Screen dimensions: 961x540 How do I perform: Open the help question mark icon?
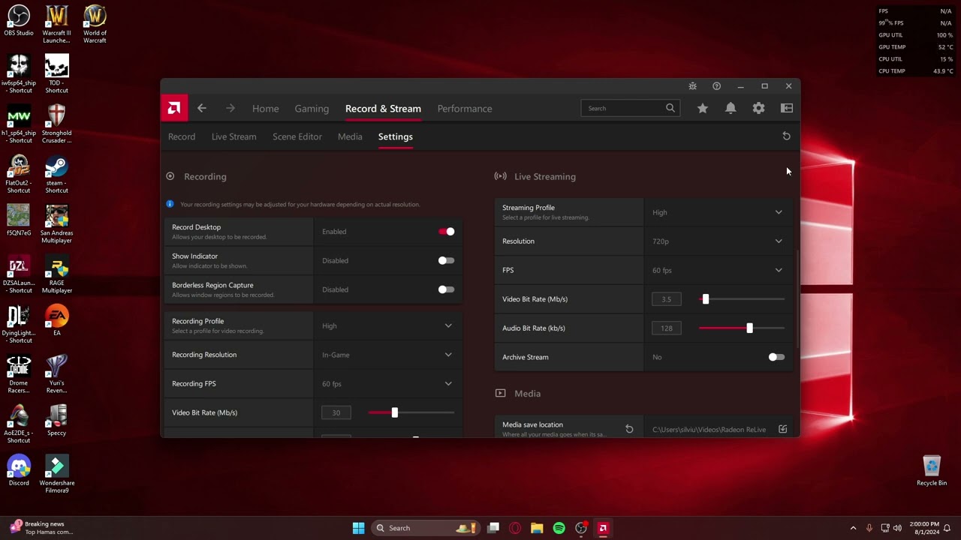point(716,86)
